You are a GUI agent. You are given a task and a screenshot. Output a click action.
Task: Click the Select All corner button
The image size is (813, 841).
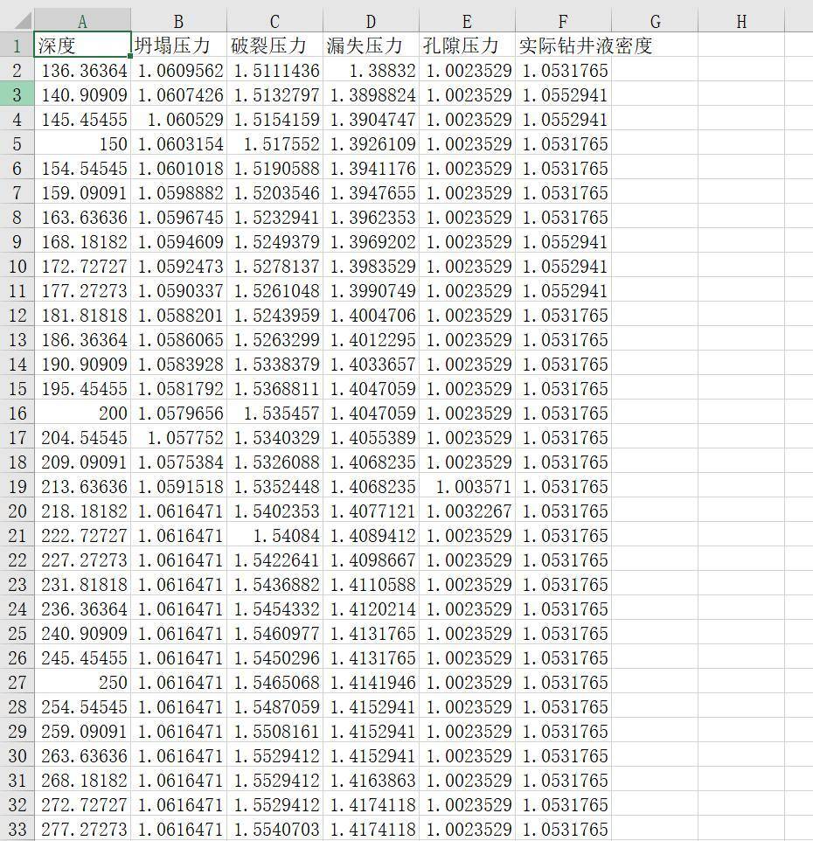[16, 20]
